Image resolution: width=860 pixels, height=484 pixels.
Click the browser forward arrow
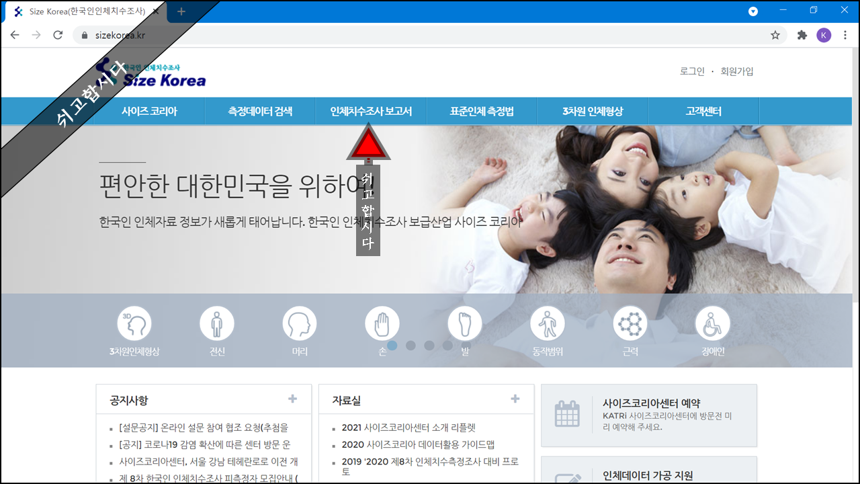[x=36, y=35]
